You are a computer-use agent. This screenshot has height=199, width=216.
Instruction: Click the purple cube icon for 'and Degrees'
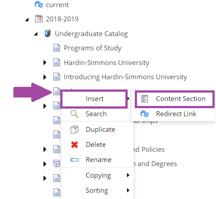[x=57, y=163]
